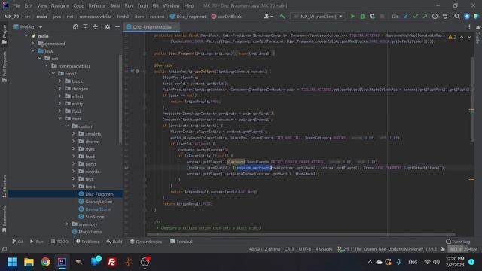
Task: Collapse all in Project panel
Action: 96,27
